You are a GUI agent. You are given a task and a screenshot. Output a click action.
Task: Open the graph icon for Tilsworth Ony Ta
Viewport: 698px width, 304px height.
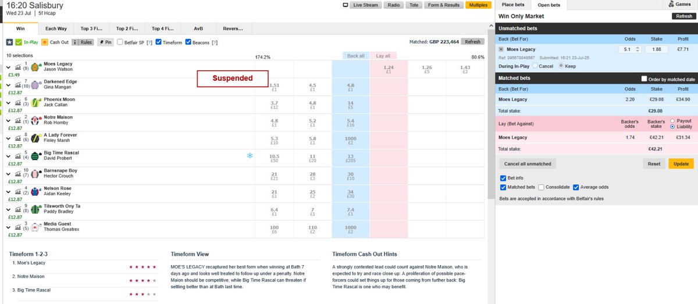[x=18, y=209]
